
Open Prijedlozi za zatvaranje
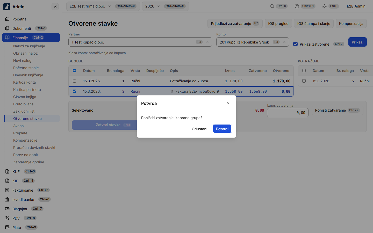pos(235,23)
